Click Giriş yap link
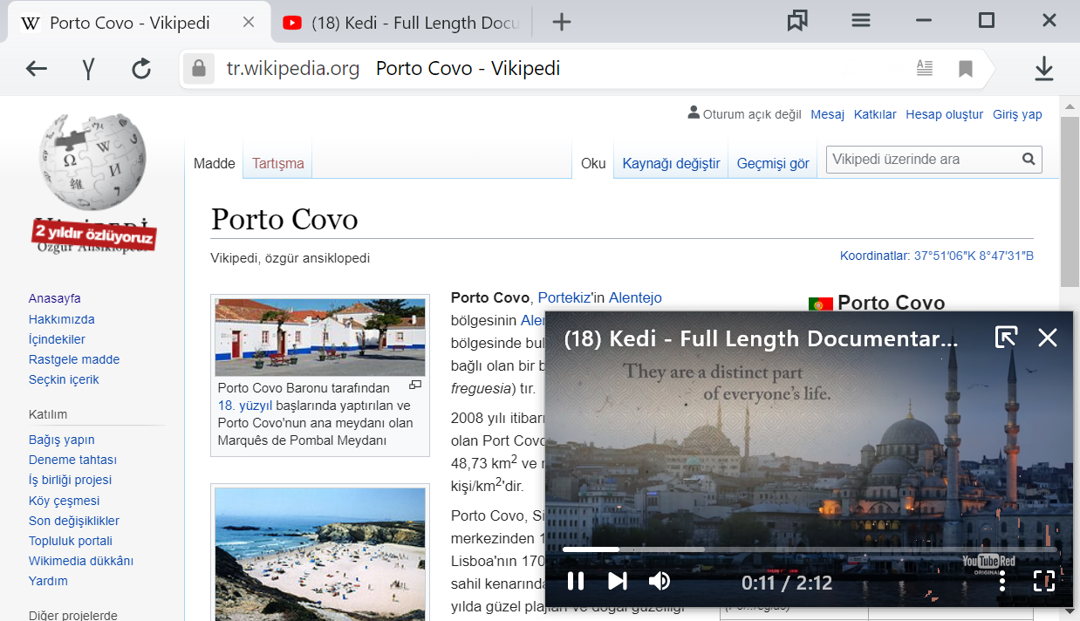 coord(1017,114)
